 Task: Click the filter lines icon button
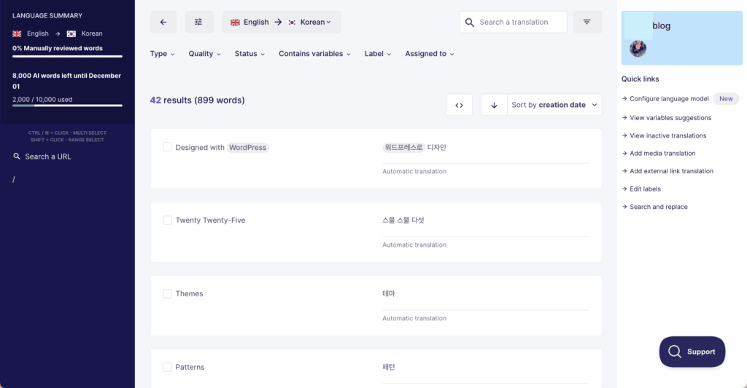pos(587,22)
